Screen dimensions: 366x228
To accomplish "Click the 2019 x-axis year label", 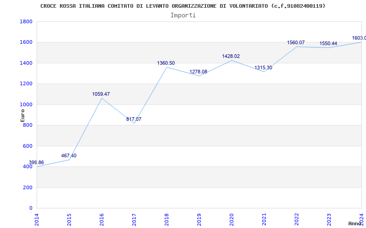I will click(x=199, y=219).
